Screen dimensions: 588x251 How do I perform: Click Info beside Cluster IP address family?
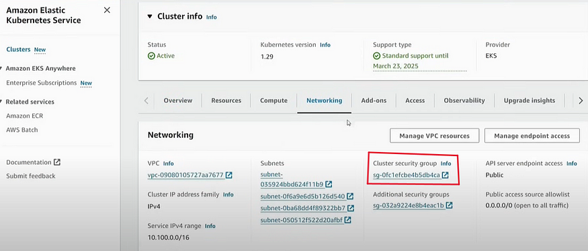pyautogui.click(x=228, y=194)
